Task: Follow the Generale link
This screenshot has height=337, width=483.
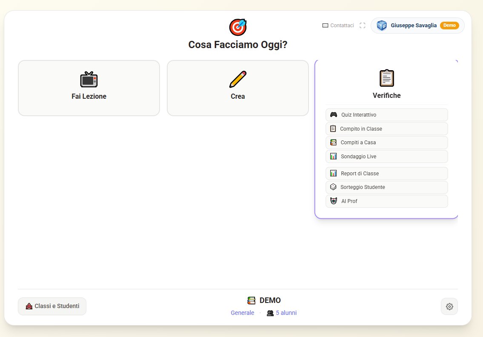Action: coord(242,313)
